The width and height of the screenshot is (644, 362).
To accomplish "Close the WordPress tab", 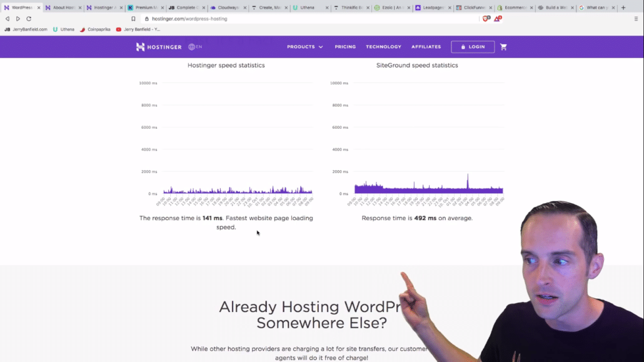I will pyautogui.click(x=39, y=8).
